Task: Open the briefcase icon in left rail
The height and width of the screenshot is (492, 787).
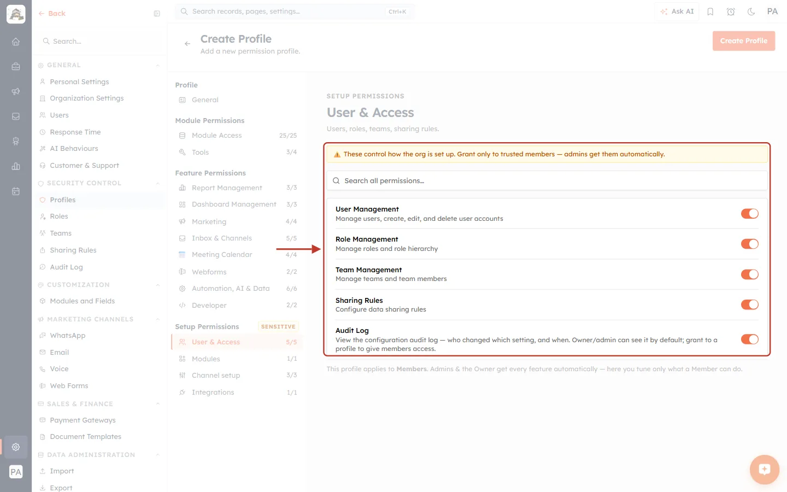Action: [x=16, y=67]
